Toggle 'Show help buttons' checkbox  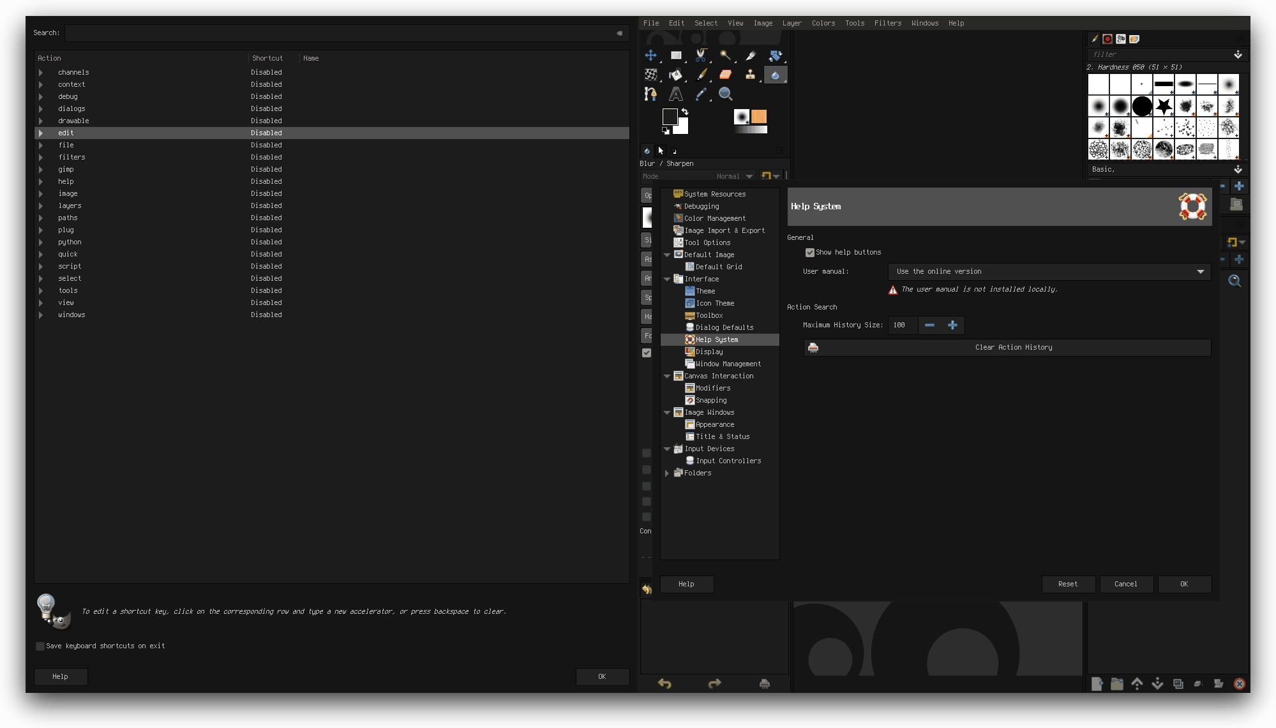point(810,253)
